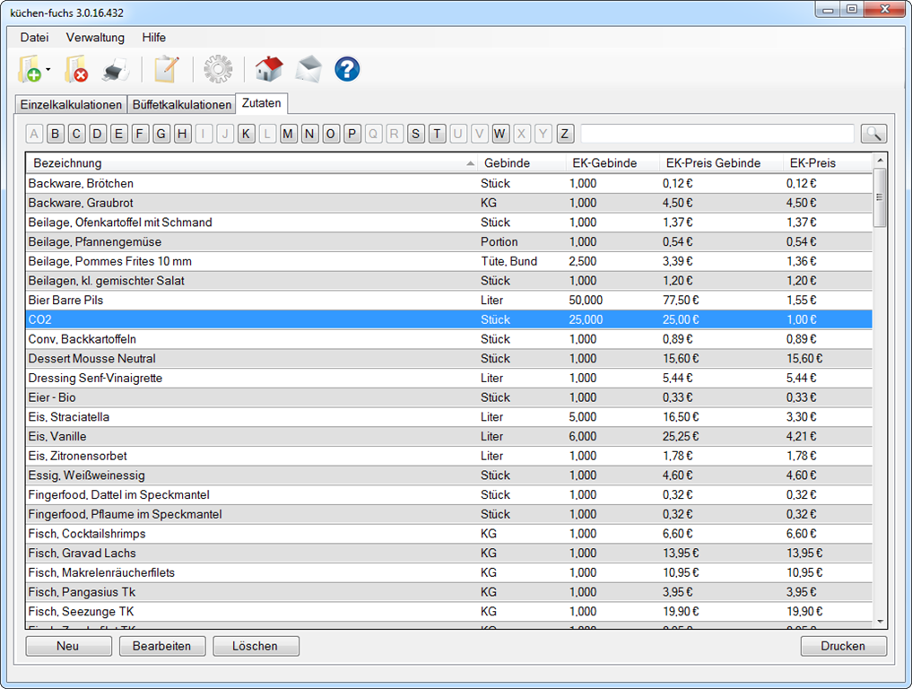Click the envelope mail icon

coord(308,69)
